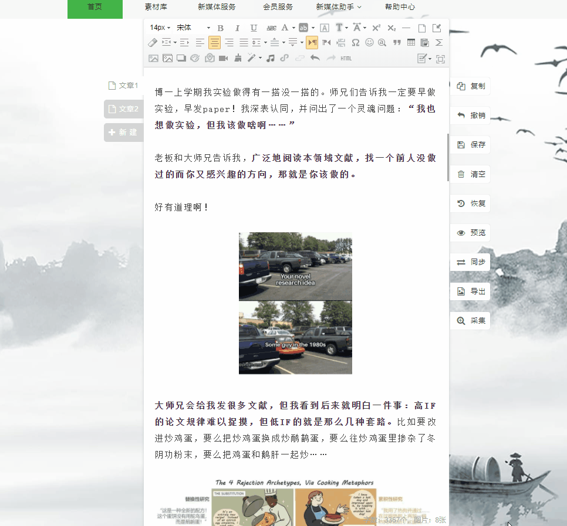This screenshot has width=567, height=526.
Task: Toggle bold formatting
Action: pyautogui.click(x=220, y=28)
